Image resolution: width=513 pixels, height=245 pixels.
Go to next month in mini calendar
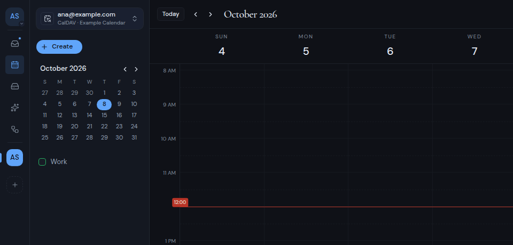pyautogui.click(x=136, y=69)
